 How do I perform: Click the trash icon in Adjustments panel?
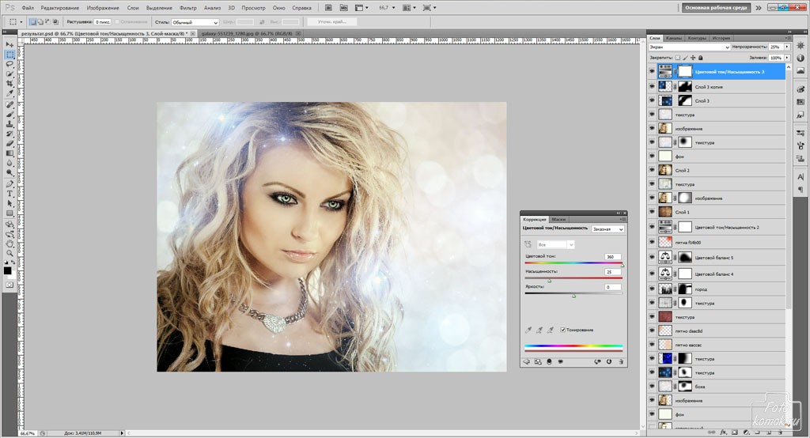(621, 361)
